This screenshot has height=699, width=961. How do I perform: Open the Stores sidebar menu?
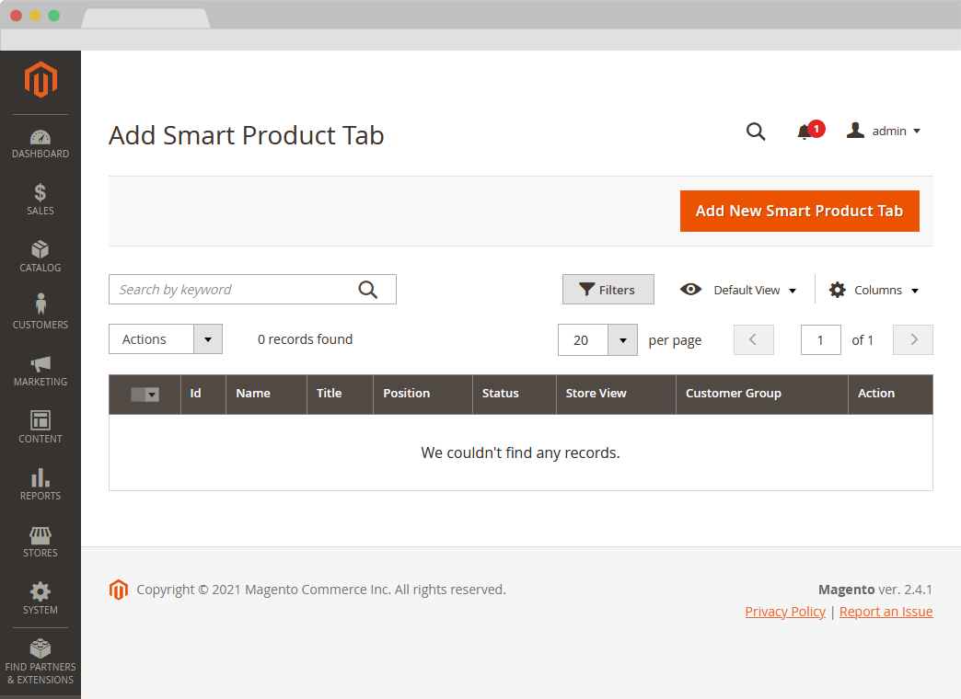(x=41, y=542)
